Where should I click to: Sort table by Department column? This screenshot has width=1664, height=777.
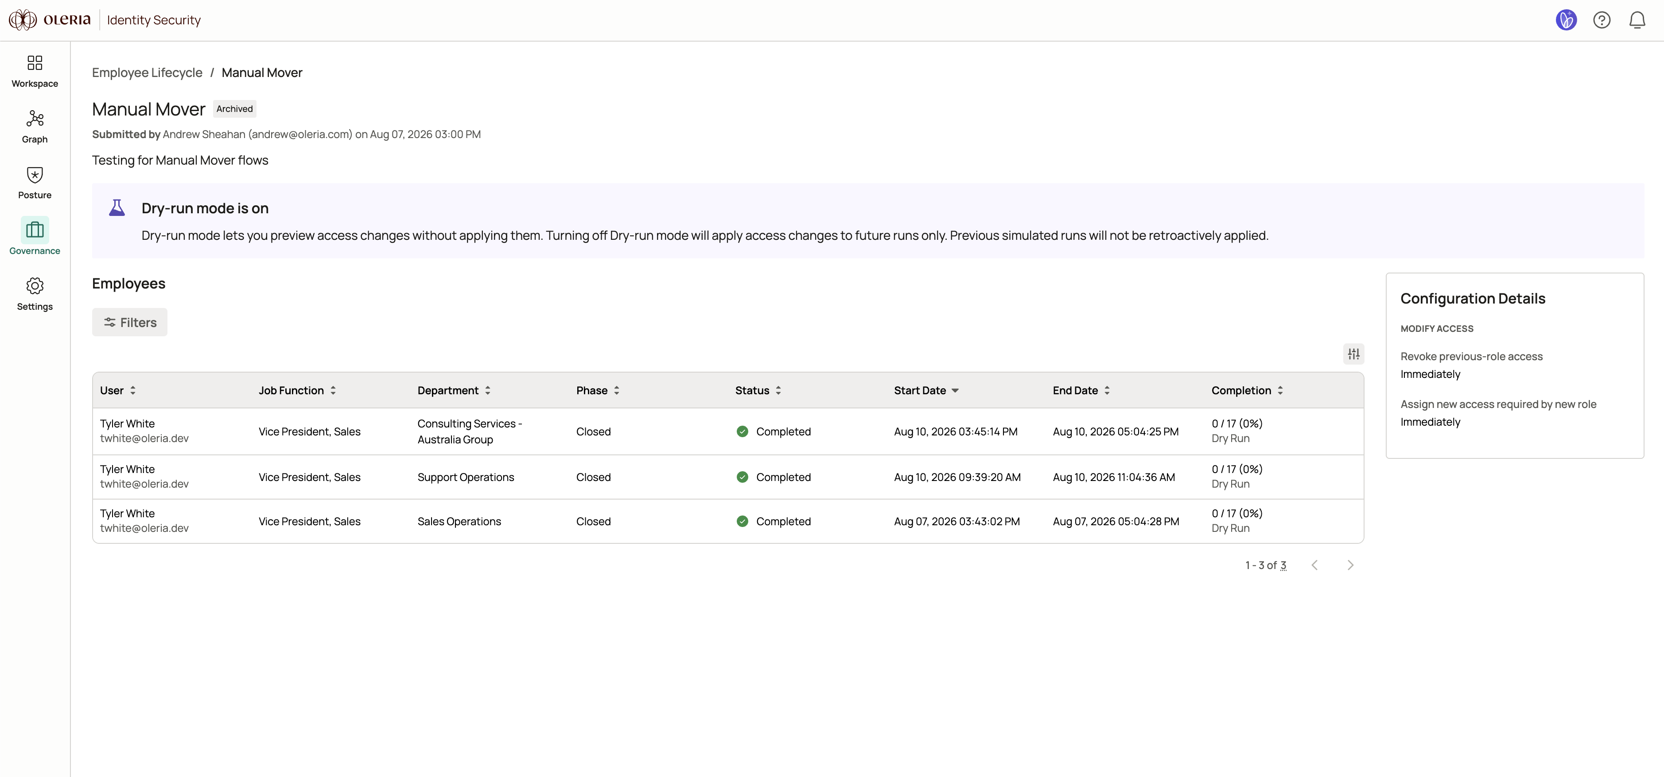click(x=454, y=390)
